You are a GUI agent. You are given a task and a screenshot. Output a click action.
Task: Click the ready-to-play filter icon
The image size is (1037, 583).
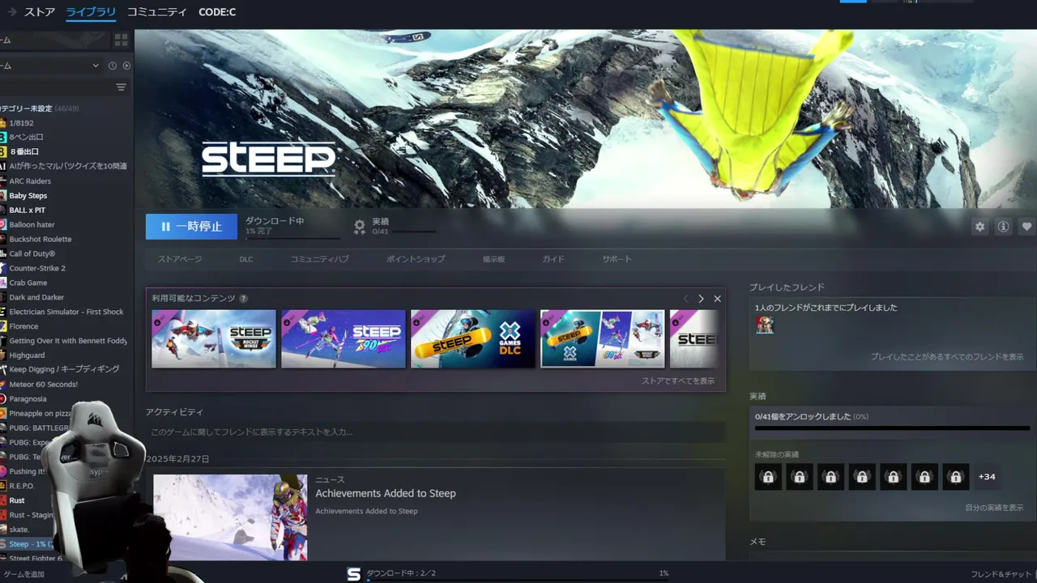pyautogui.click(x=126, y=66)
